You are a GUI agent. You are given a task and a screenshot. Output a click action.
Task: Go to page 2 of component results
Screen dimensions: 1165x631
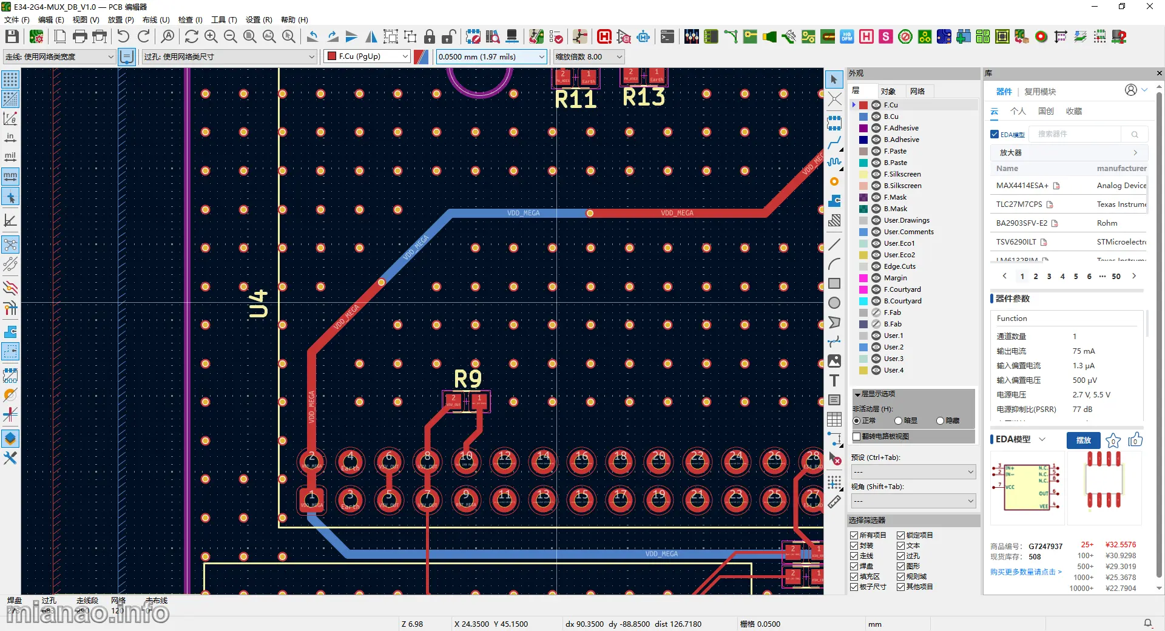click(1036, 276)
